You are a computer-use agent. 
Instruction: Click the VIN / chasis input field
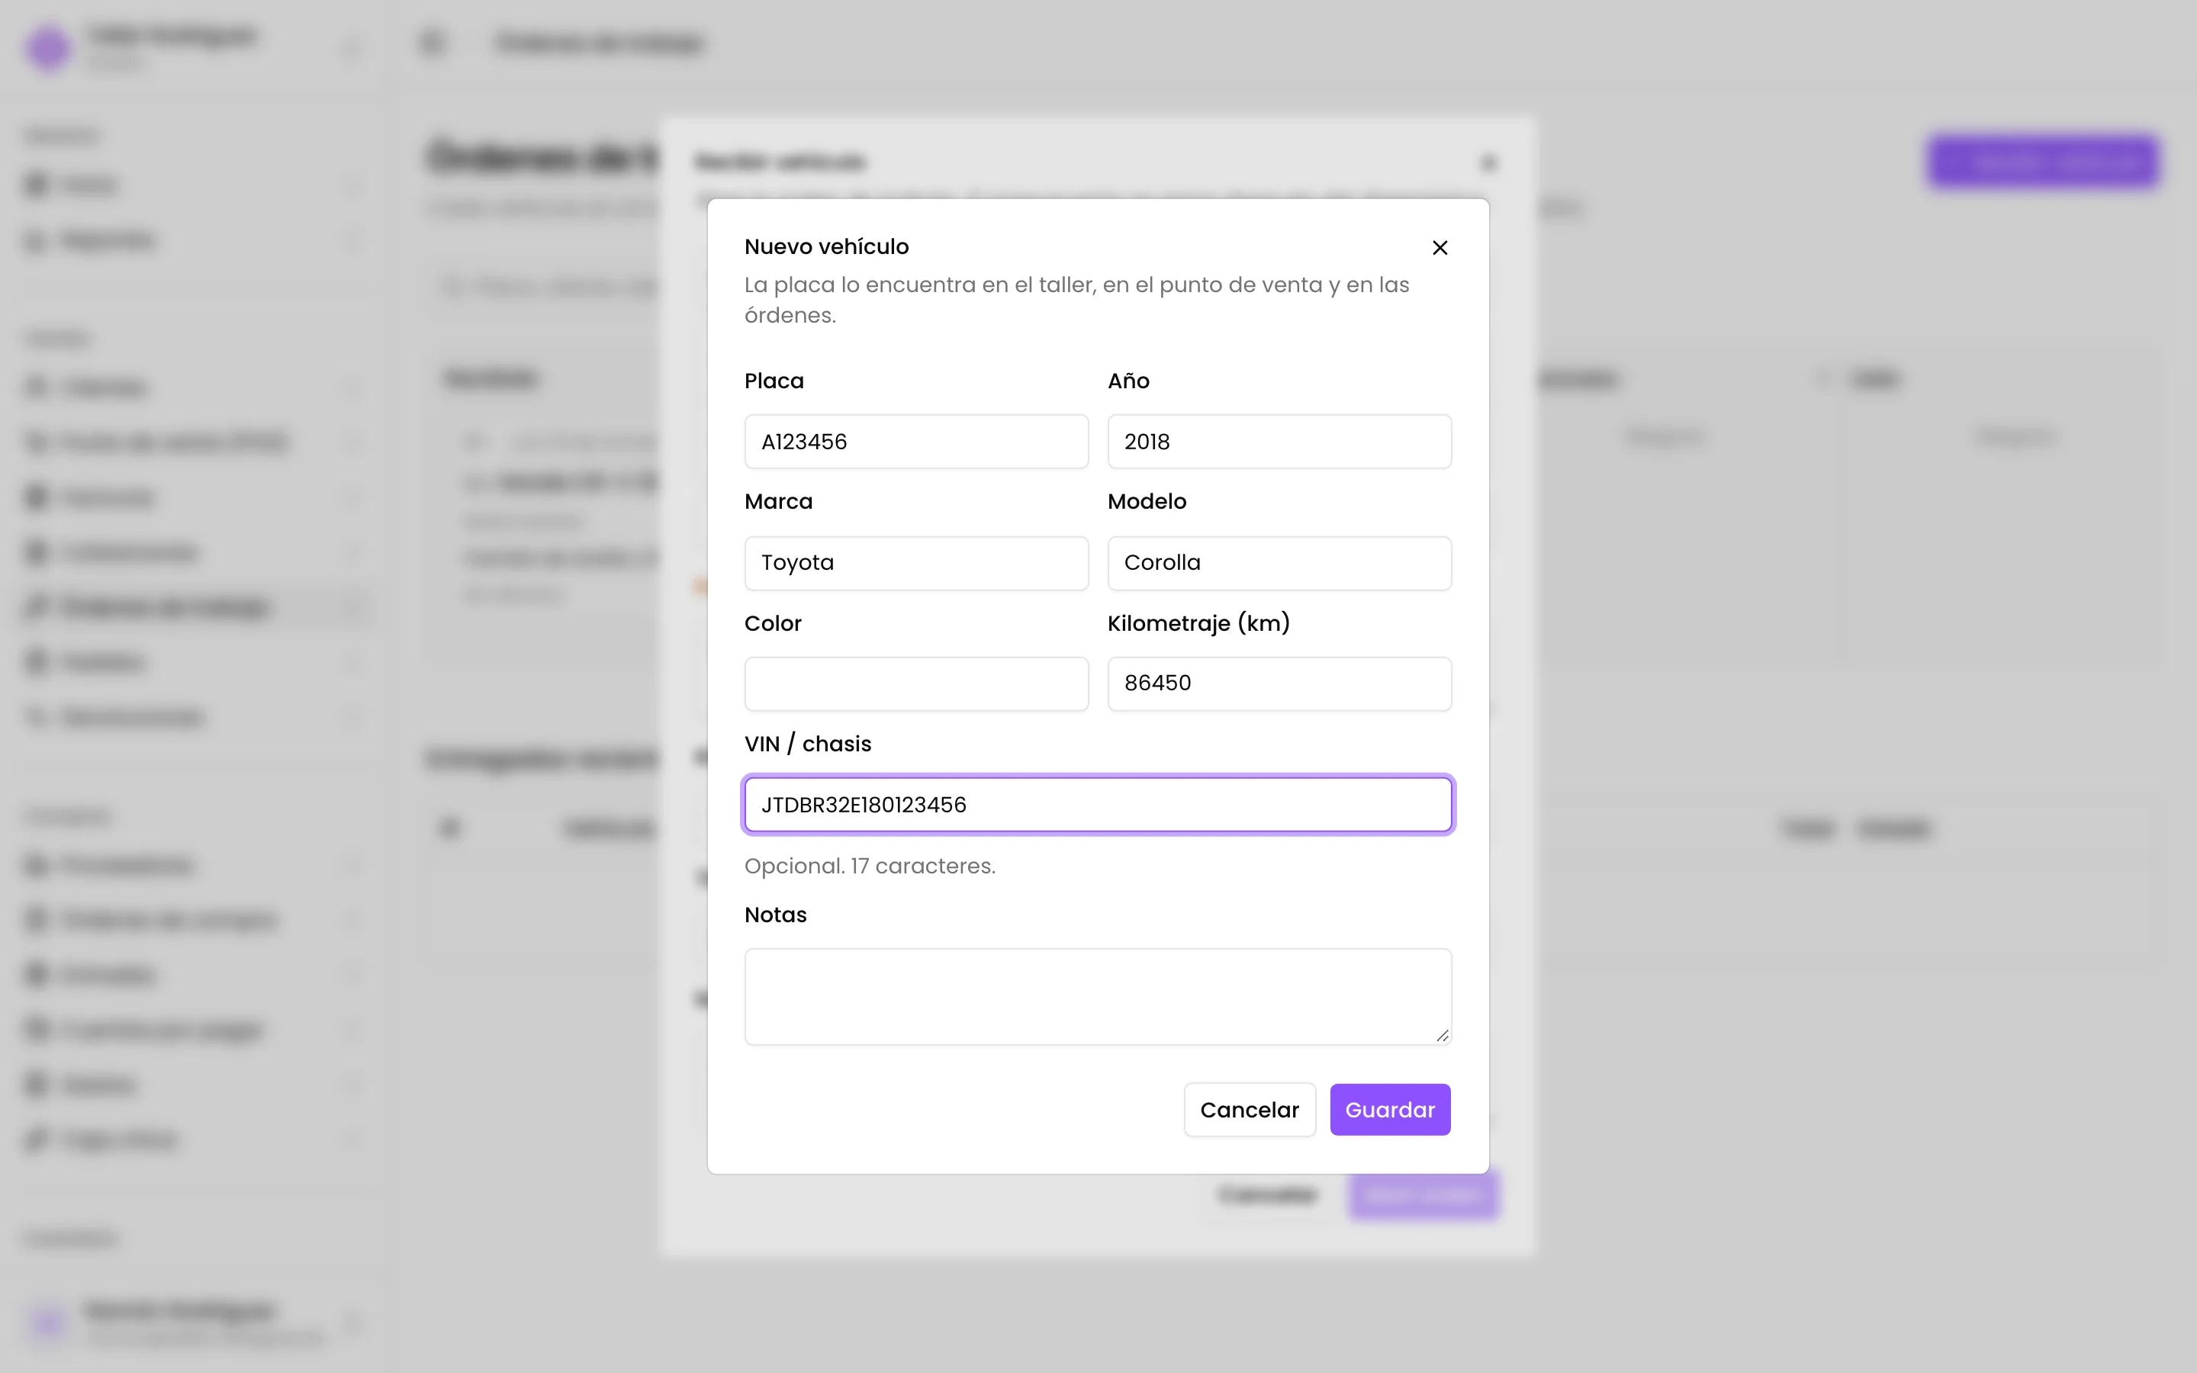1098,805
